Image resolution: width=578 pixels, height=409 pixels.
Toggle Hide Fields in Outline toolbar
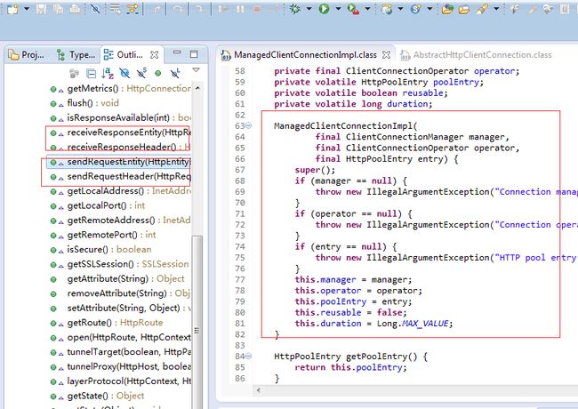124,73
